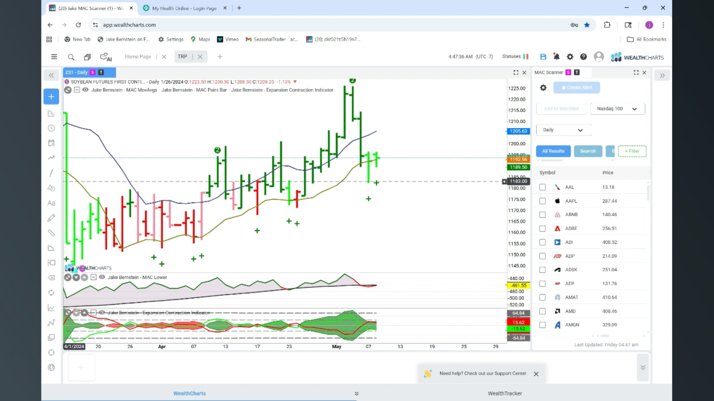Expand the bottom panel double chevron

click(643, 368)
